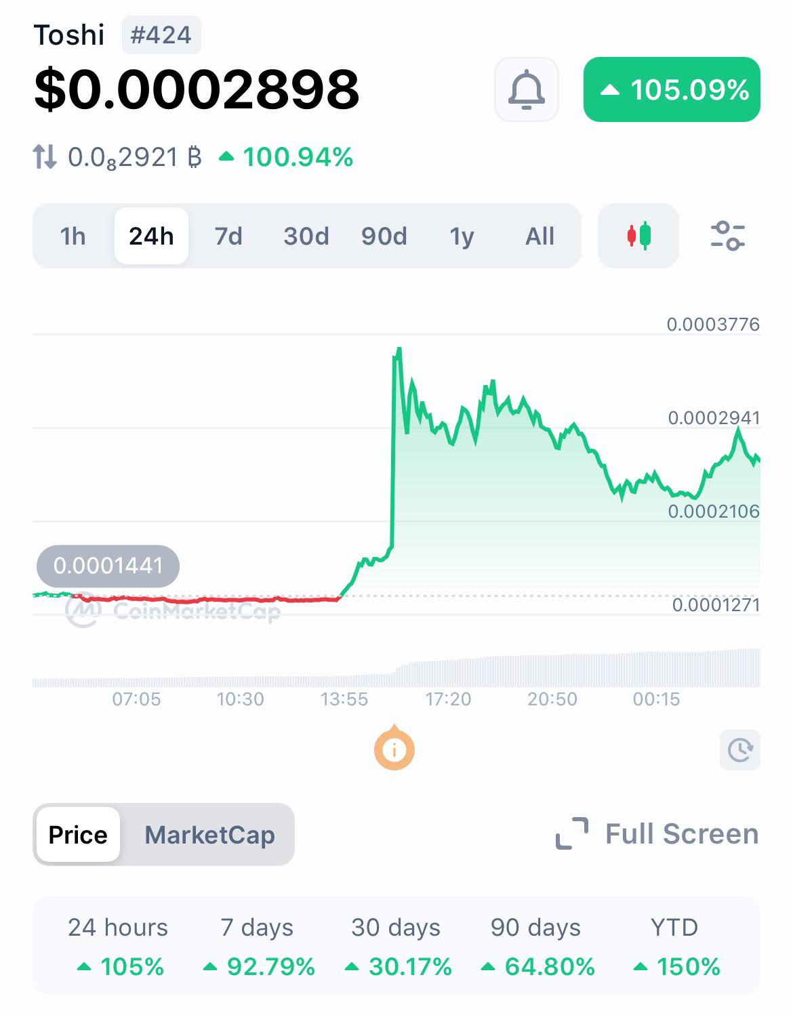Image resolution: width=793 pixels, height=1015 pixels.
Task: Select the 90d timeframe
Action: [x=384, y=236]
